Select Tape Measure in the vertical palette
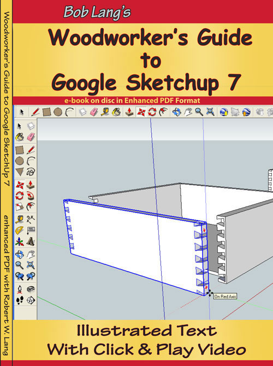The width and height of the screenshot is (273, 366). pos(20,220)
